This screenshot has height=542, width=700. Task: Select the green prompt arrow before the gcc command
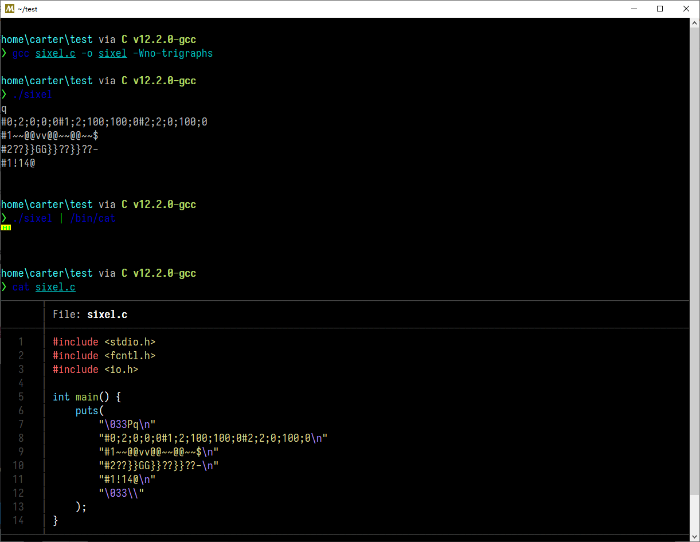3,53
